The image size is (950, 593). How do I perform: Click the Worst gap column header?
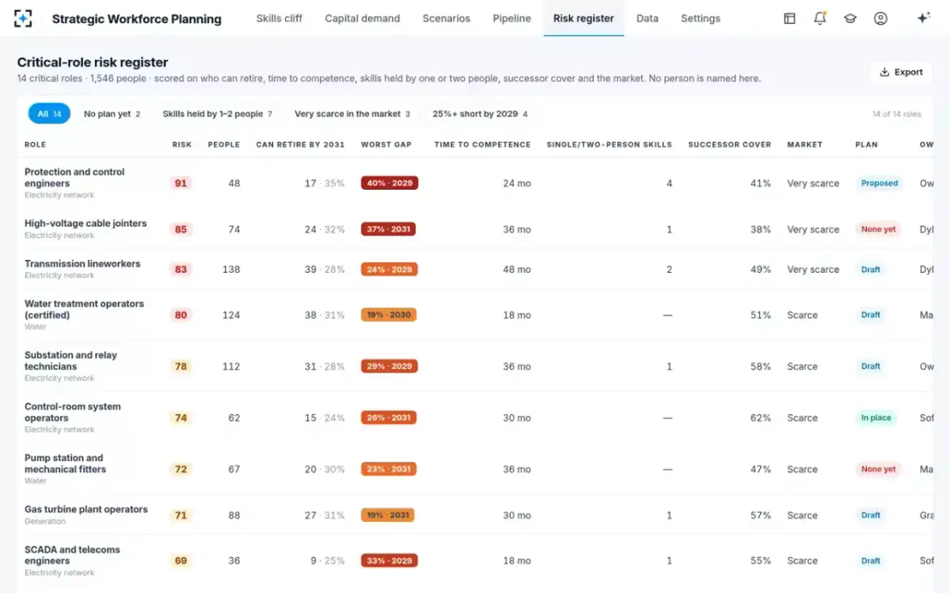pyautogui.click(x=386, y=145)
